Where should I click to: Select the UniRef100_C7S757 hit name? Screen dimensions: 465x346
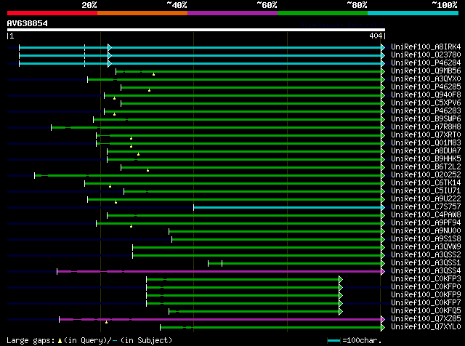[x=426, y=207]
